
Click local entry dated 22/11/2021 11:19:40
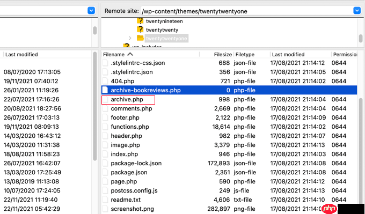[x=31, y=200]
